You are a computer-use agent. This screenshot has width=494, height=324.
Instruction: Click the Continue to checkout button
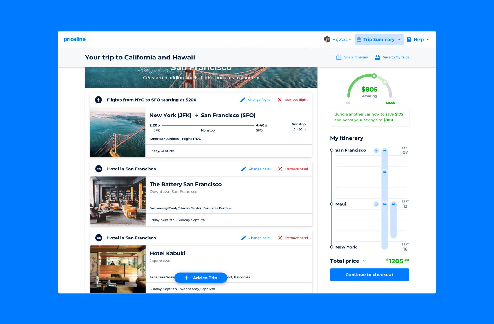click(369, 275)
